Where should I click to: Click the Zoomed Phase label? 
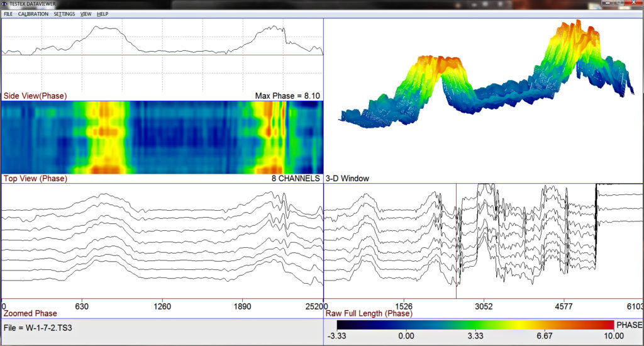[30, 313]
